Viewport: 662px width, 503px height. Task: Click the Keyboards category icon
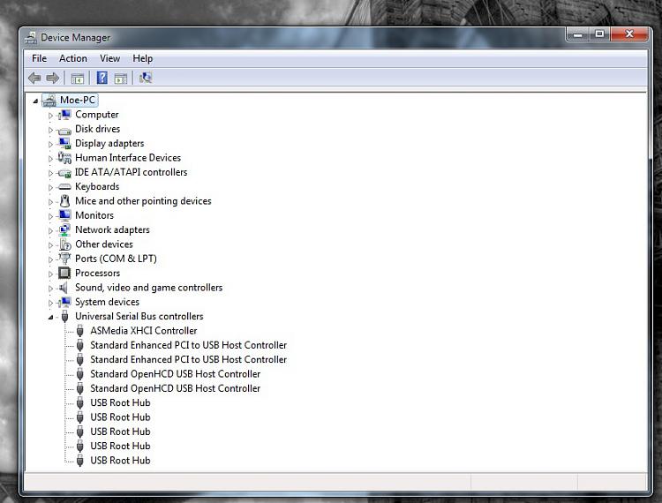tap(64, 186)
